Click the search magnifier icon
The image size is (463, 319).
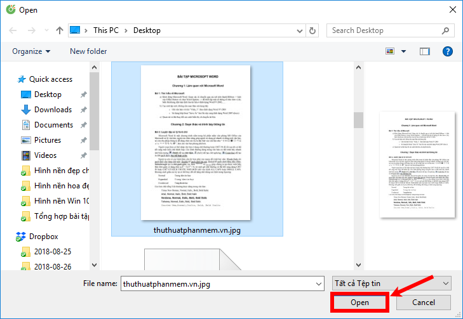pos(445,30)
